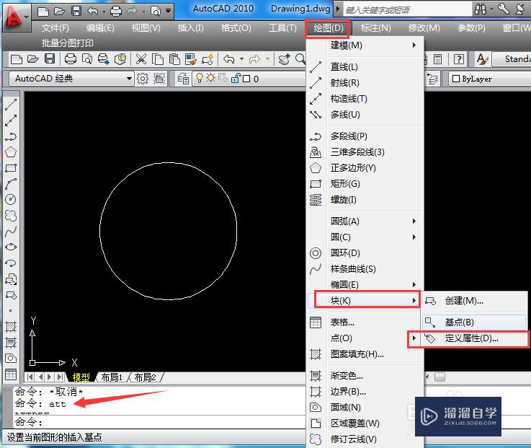This screenshot has width=531, height=448.
Task: Select the Table tool in left toolbar
Action: (x=11, y=374)
